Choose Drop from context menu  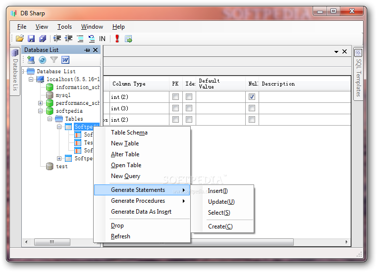142,226
